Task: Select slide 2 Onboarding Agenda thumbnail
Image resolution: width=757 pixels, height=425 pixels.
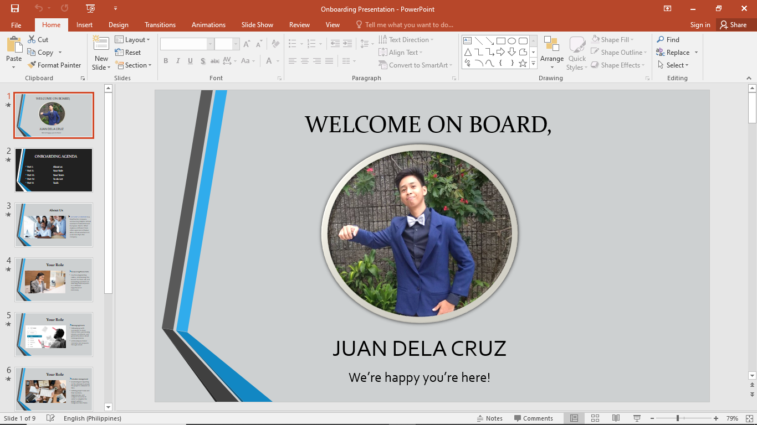Action: (x=54, y=170)
